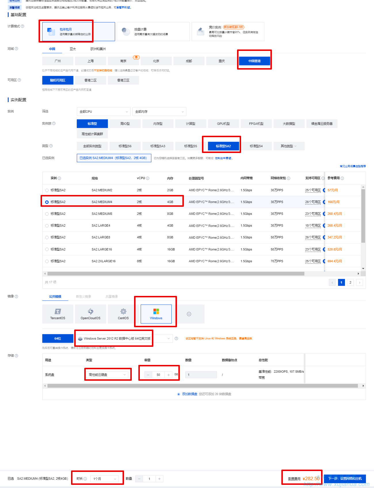
Task: Select the CentOS image icon
Action: [123, 314]
